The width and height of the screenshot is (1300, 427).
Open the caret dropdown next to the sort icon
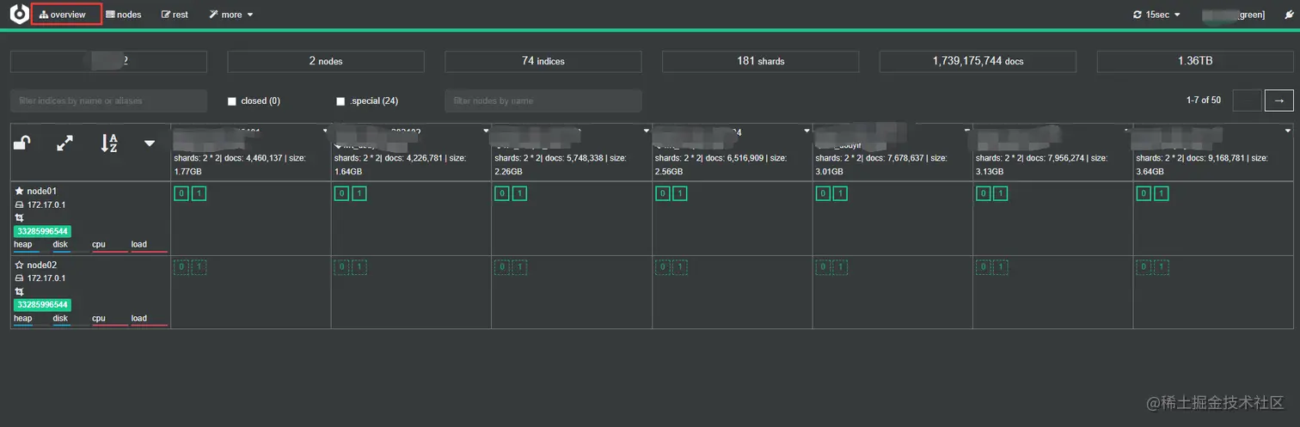150,143
